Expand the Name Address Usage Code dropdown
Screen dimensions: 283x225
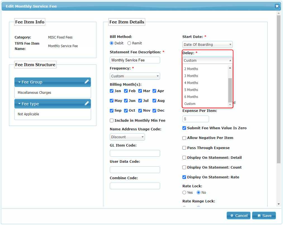click(127, 137)
